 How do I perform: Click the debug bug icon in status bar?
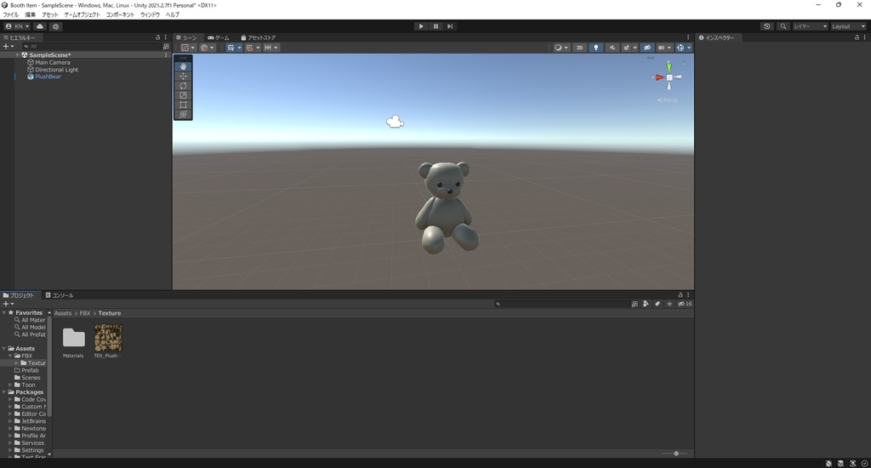coord(828,464)
